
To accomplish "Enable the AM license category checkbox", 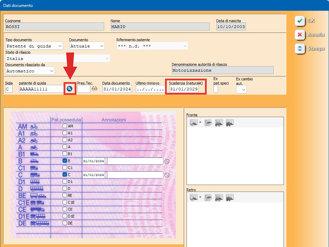I will tap(65, 126).
